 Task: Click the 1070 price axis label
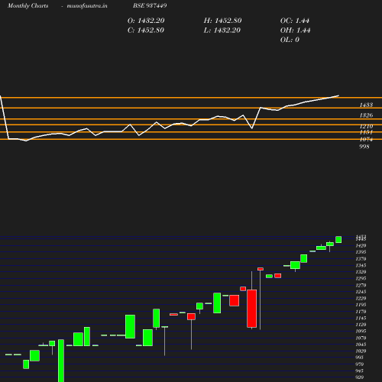point(361,338)
